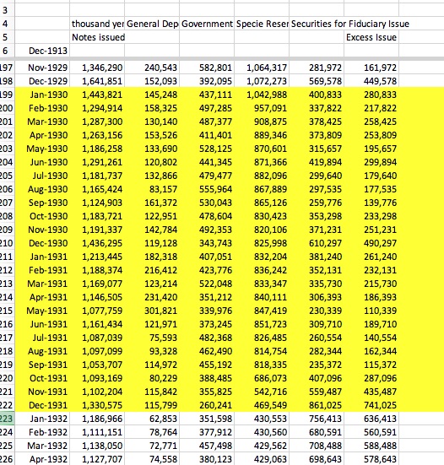This screenshot has width=444, height=465.
Task: Select cell with value 840,111
Action: tap(262, 297)
